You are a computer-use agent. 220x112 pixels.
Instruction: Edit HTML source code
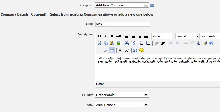217,43
